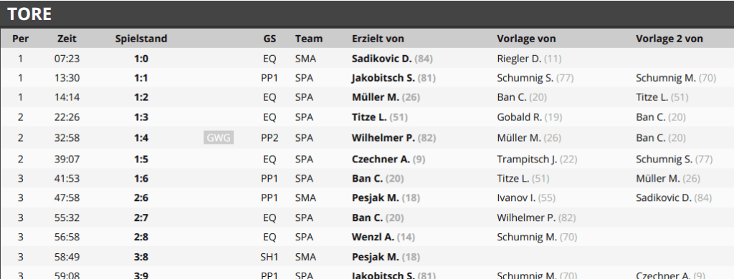Click the GWG badge on 1:4 goal

point(219,138)
